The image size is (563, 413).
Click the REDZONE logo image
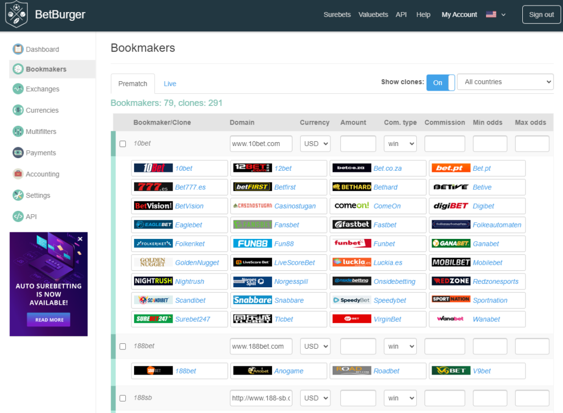[x=451, y=281]
